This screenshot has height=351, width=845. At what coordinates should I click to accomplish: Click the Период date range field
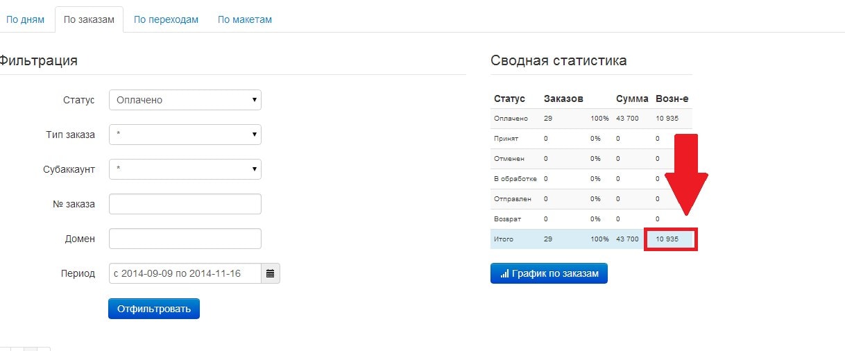(185, 273)
